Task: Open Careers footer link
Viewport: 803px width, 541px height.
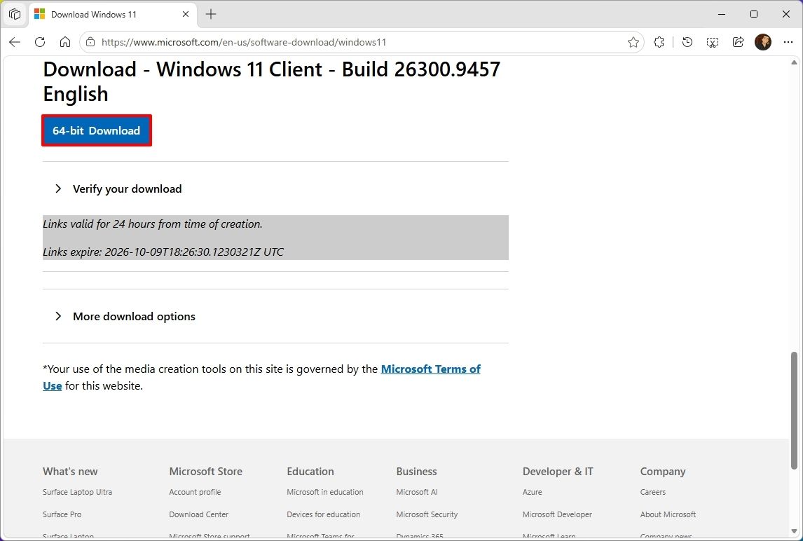Action: [653, 492]
